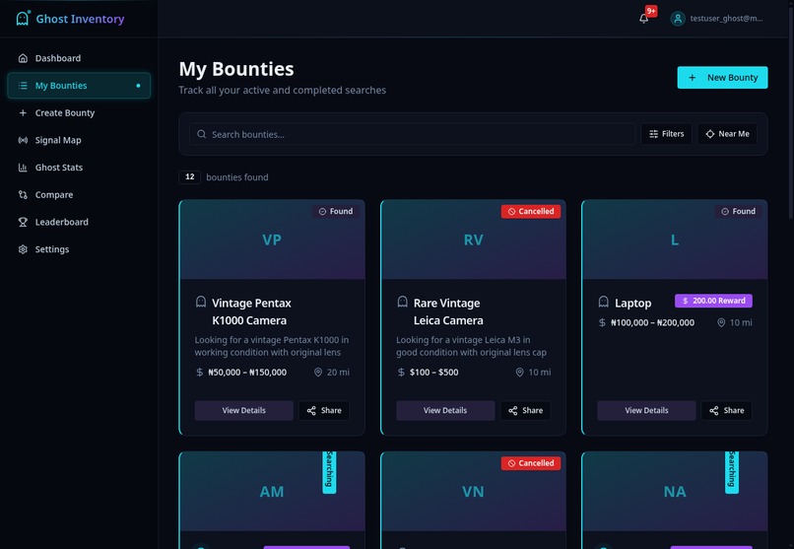Click the ghost icon beside Laptop title
This screenshot has width=794, height=549.
[604, 303]
